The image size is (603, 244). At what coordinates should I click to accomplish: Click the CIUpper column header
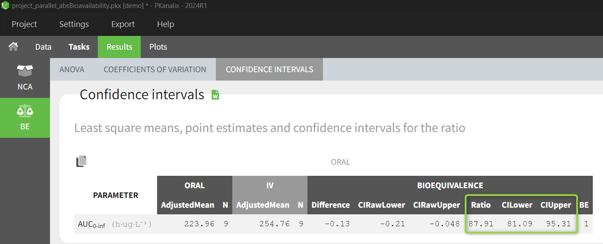point(556,205)
